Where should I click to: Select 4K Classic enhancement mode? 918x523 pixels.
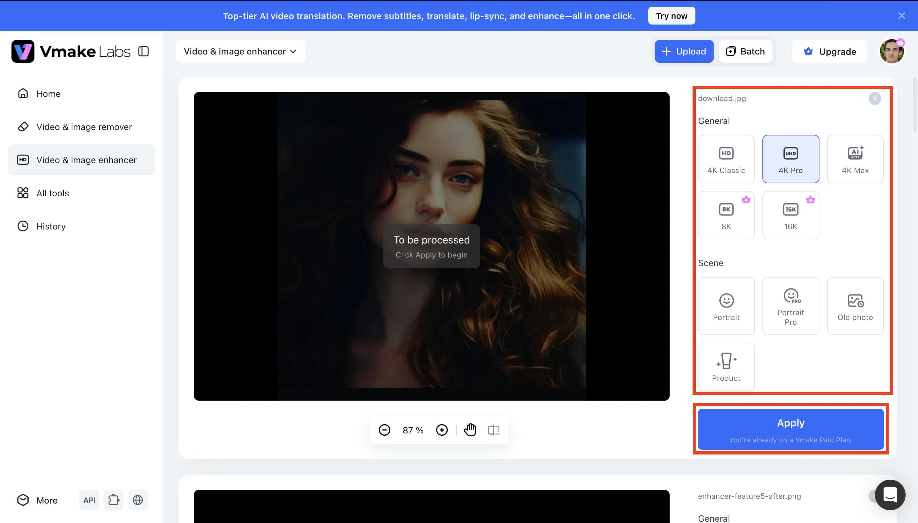point(726,159)
